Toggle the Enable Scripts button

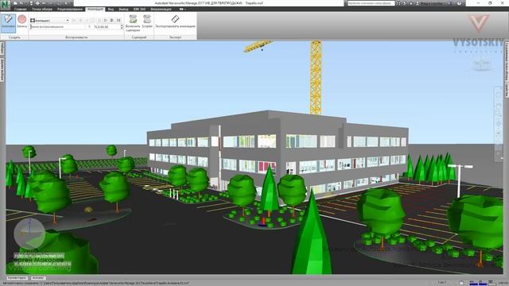click(x=133, y=23)
